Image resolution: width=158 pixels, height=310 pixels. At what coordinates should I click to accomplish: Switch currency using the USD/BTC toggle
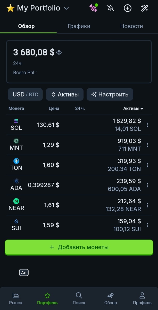[x=25, y=94]
